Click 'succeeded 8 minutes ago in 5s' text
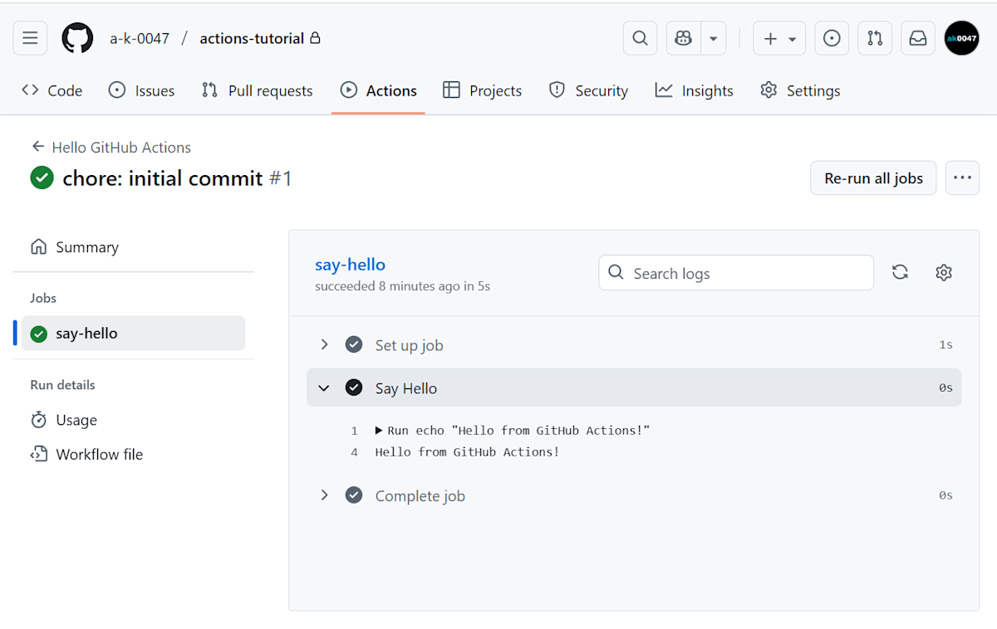This screenshot has width=997, height=629. tap(402, 286)
